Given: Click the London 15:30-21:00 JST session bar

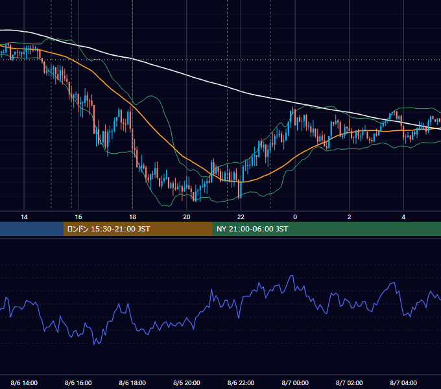Looking at the screenshot, I should 137,229.
